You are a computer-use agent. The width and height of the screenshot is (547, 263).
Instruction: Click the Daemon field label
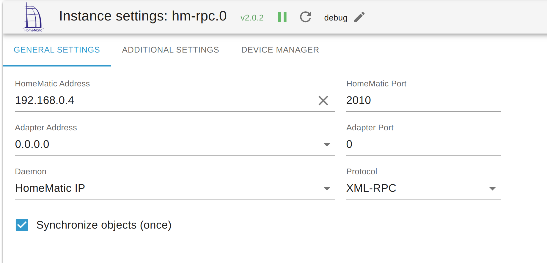(x=31, y=172)
